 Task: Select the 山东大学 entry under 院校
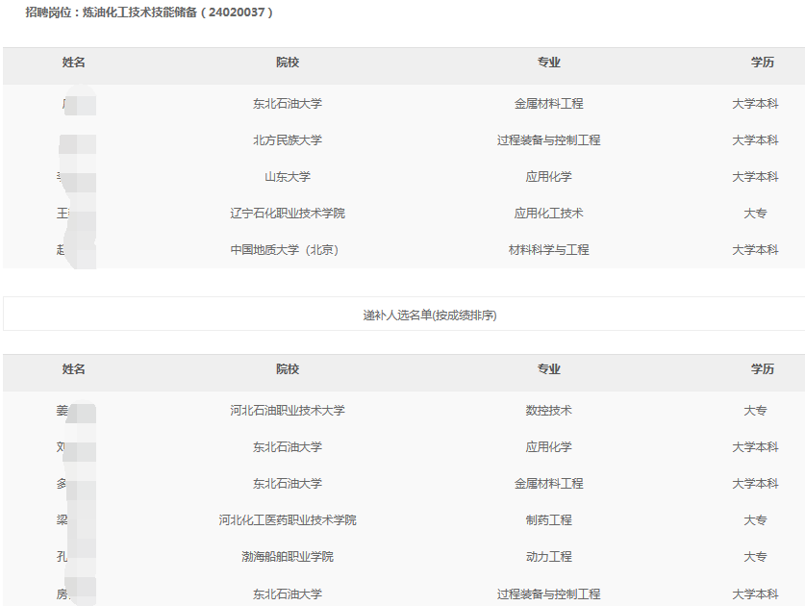click(x=286, y=176)
